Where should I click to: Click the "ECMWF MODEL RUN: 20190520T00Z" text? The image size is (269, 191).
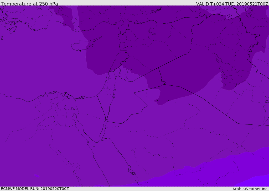tap(35, 189)
